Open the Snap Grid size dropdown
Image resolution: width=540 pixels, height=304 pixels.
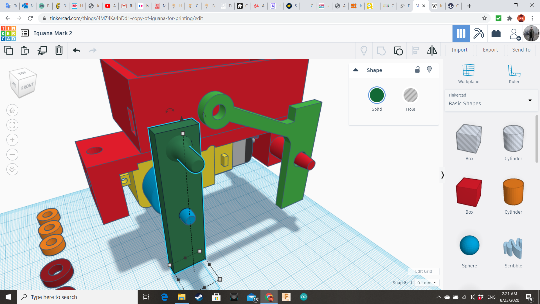click(426, 283)
